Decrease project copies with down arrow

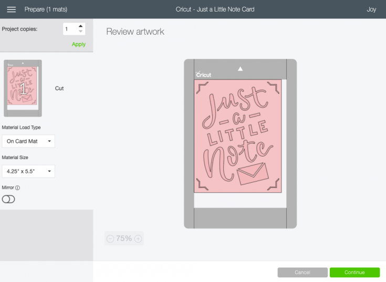click(80, 32)
